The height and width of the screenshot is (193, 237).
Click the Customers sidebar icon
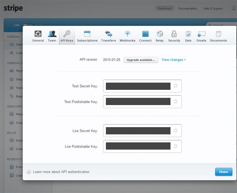tap(11, 53)
